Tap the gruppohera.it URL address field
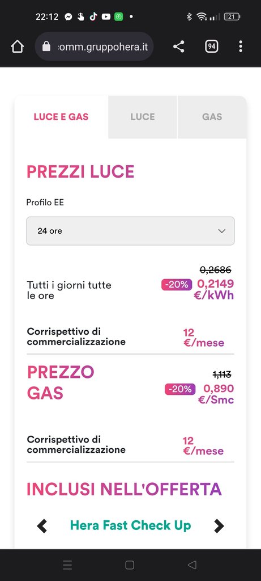Viewport: 261px width, 581px height. click(95, 47)
